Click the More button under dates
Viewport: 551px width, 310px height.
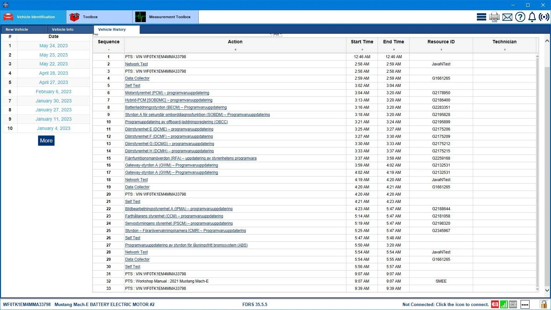click(x=46, y=140)
